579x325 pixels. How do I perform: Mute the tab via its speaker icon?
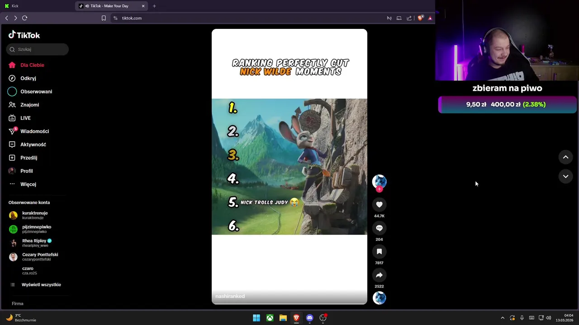(87, 6)
